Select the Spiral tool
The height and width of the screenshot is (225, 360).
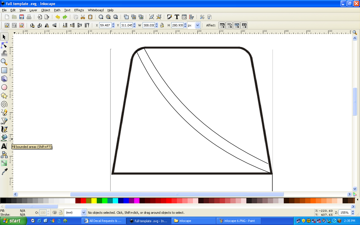(4, 104)
